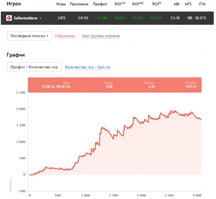Image resolution: width=216 pixels, height=199 pixels.
Task: Click the 1679.51 profit value in the chart tooltip
Action: [191, 87]
